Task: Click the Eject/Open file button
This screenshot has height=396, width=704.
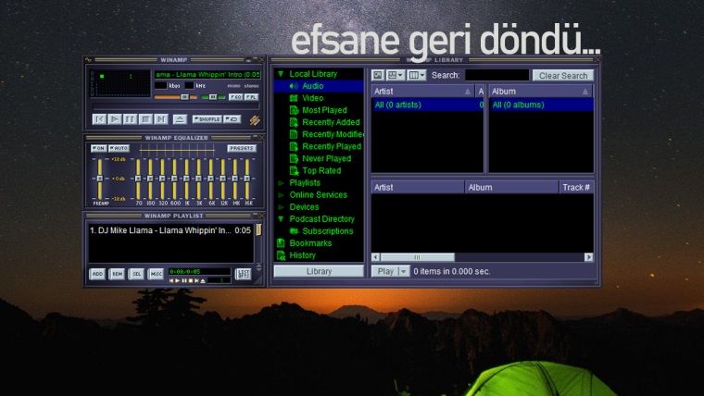Action: [x=180, y=119]
